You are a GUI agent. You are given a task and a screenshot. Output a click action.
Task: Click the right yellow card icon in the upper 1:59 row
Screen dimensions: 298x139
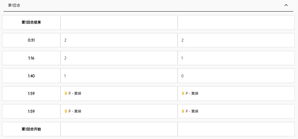[183, 93]
